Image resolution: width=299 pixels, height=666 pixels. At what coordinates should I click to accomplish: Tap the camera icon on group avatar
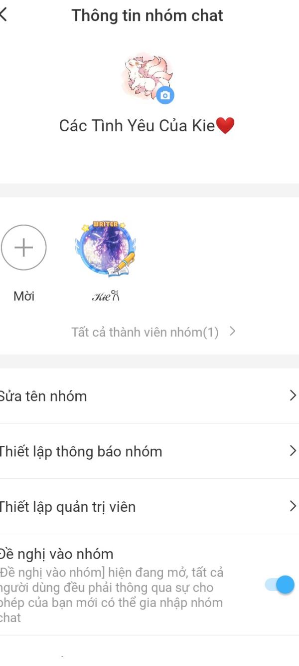tap(165, 95)
